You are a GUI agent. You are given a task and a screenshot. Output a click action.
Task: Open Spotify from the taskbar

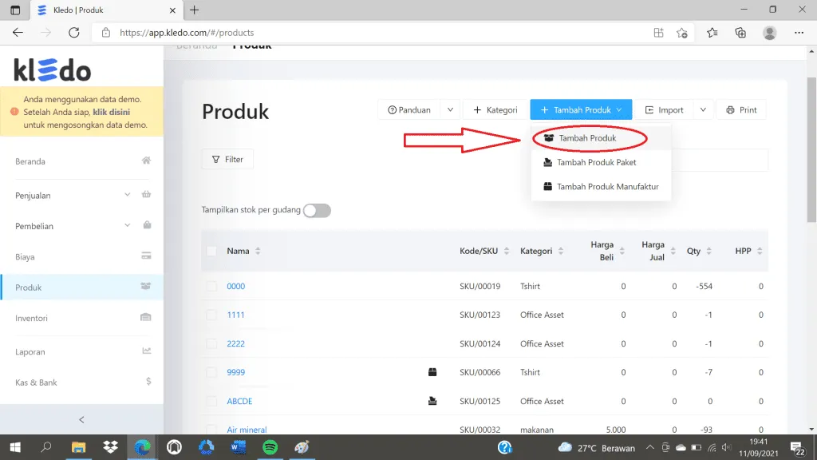270,447
